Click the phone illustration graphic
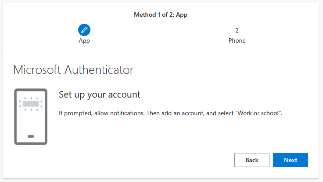 [31, 116]
